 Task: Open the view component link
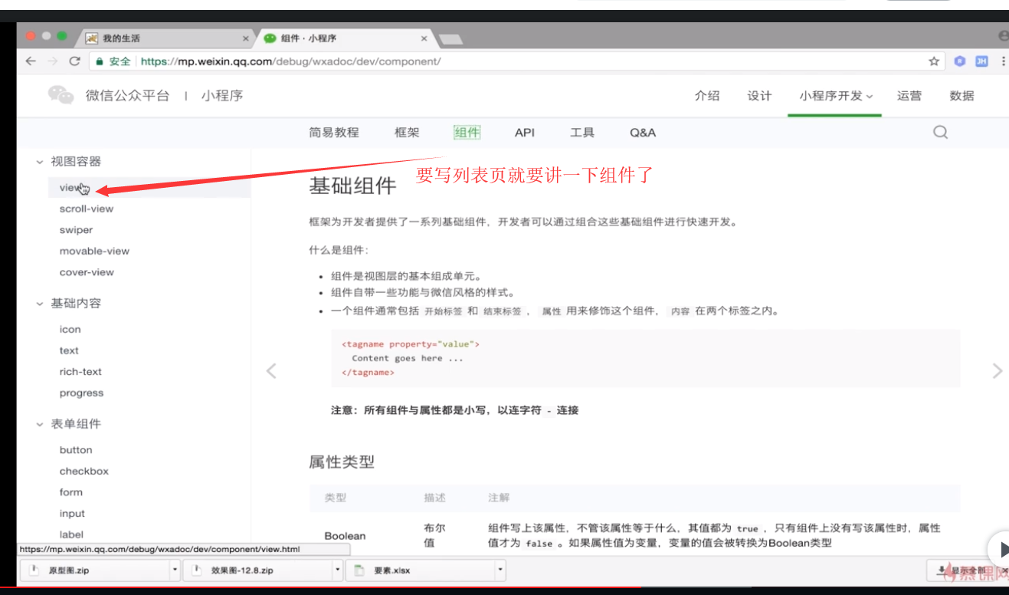point(70,187)
